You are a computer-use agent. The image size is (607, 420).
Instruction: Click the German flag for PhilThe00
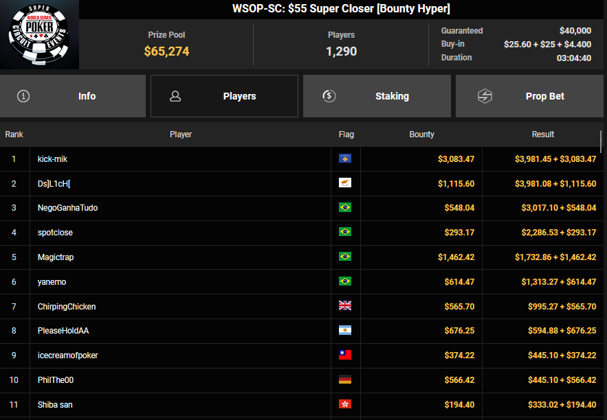345,380
